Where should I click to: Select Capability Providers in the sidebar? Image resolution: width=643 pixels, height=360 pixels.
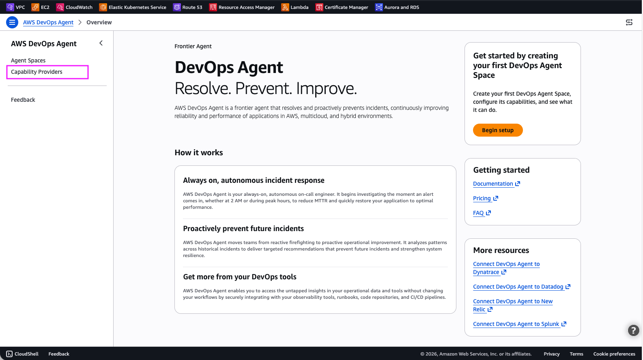(37, 72)
